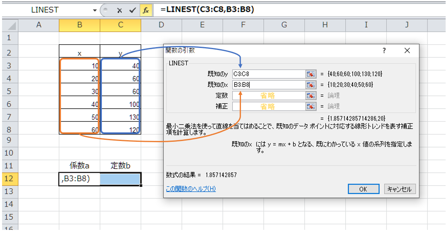Click the dialog help question mark

point(384,51)
